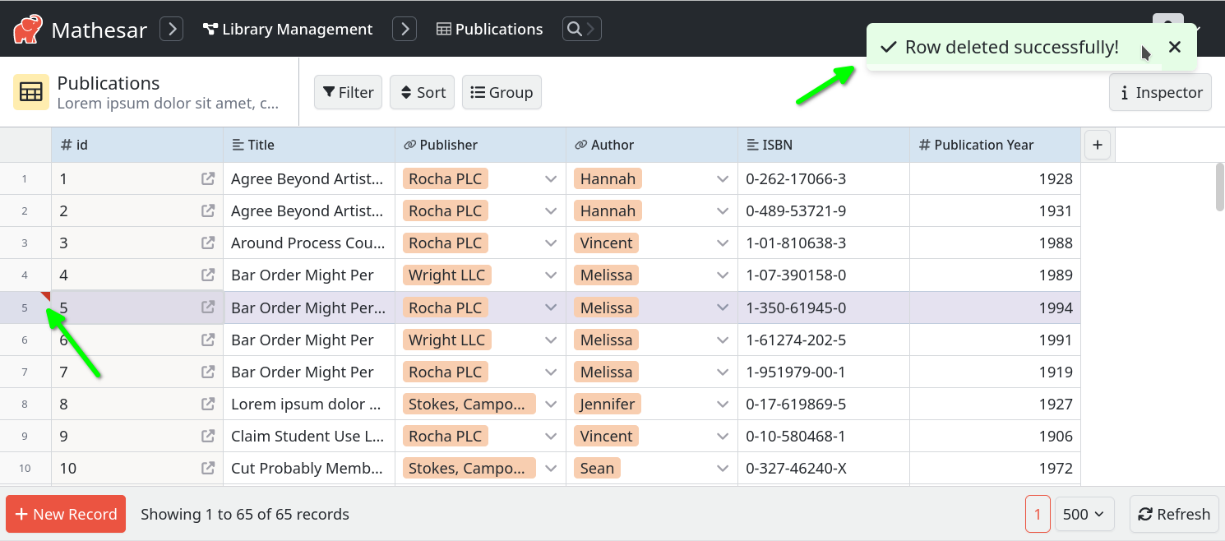This screenshot has width=1225, height=541.
Task: Open Filter options for the table
Action: pos(348,92)
